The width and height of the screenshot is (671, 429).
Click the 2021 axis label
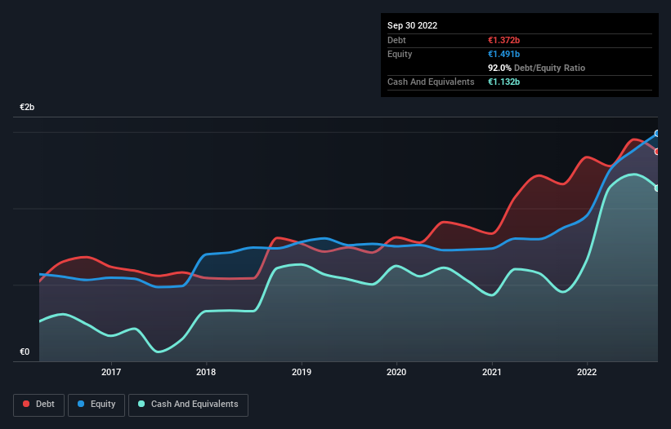tap(492, 372)
